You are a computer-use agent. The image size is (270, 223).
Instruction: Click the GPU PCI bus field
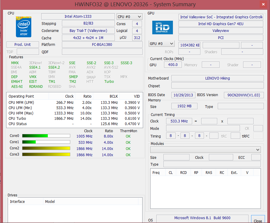pyautogui.click(x=221, y=38)
